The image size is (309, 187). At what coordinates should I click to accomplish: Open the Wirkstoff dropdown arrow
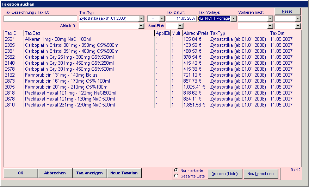141,26
